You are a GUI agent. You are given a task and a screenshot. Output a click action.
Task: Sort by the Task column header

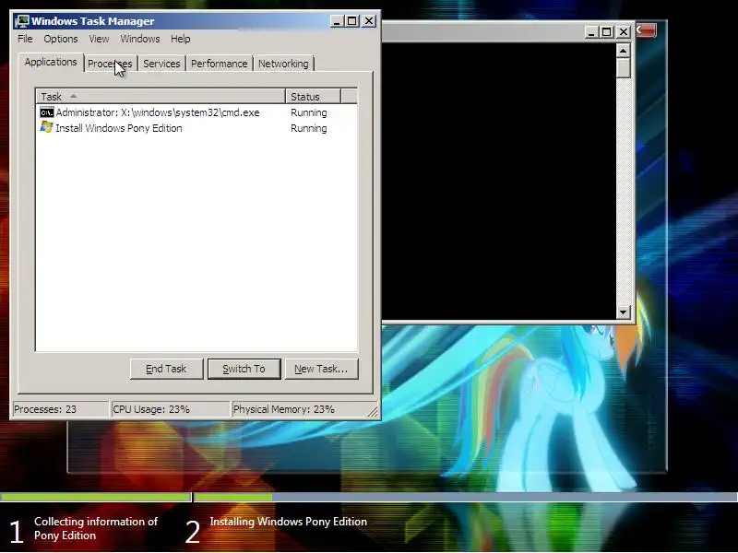coord(161,97)
